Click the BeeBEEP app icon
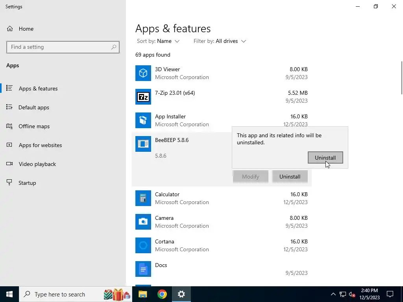The width and height of the screenshot is (403, 302). [x=143, y=144]
